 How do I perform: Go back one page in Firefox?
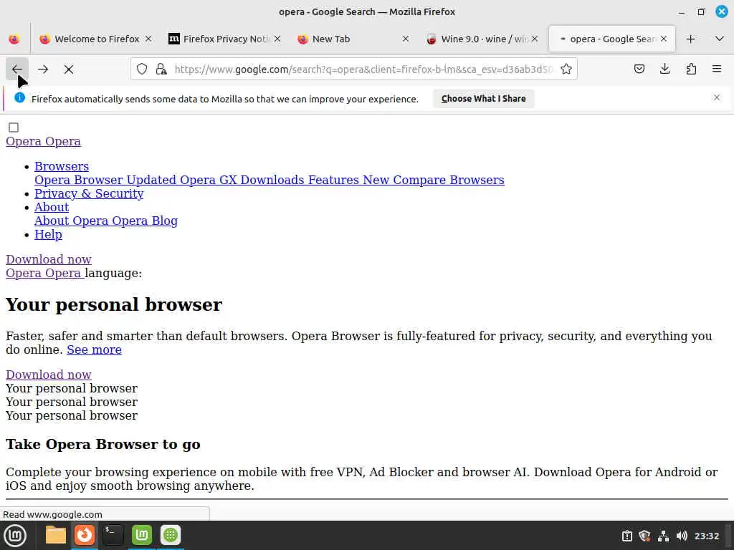(x=17, y=69)
